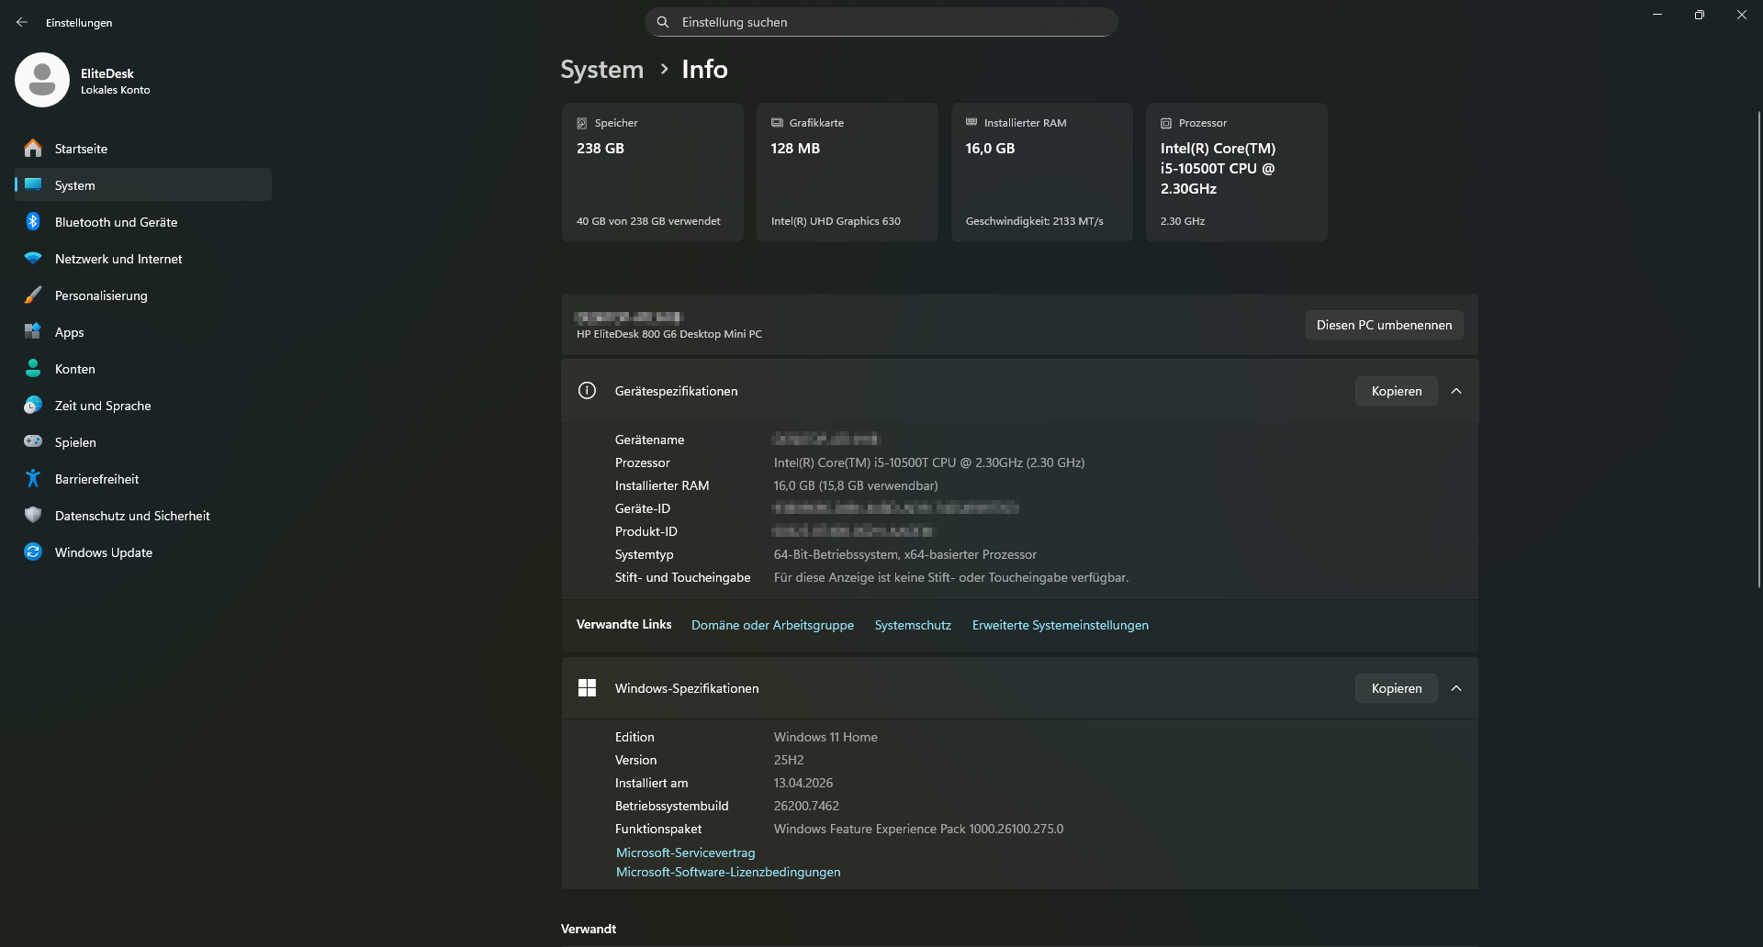Click the Barrierefreiheit accessibility icon
1763x947 pixels.
33,478
